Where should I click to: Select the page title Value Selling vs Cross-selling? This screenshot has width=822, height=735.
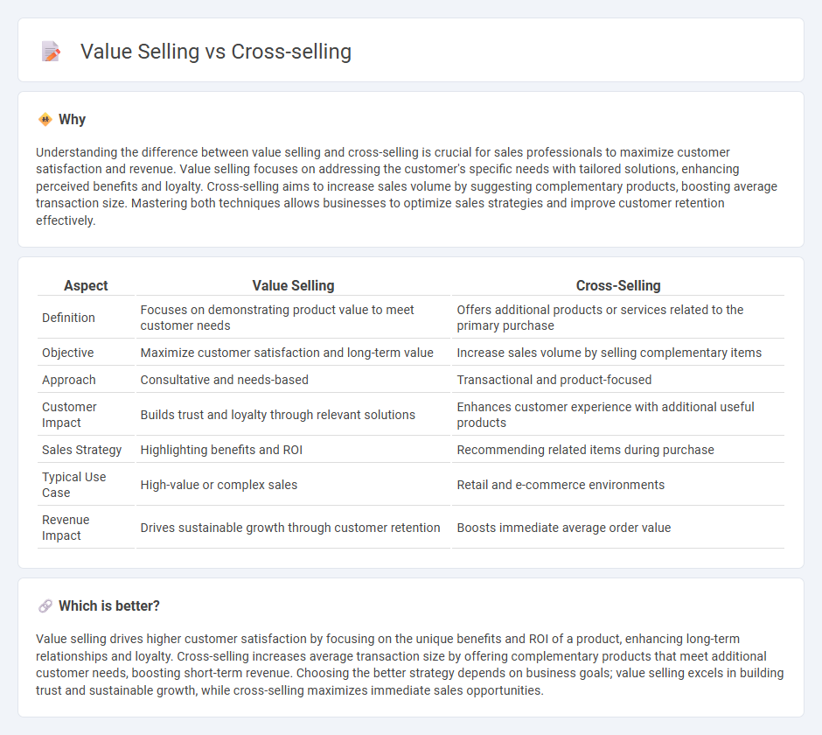pyautogui.click(x=215, y=52)
